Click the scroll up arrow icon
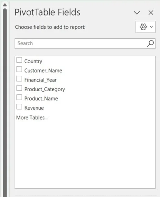 (x=5, y=5)
